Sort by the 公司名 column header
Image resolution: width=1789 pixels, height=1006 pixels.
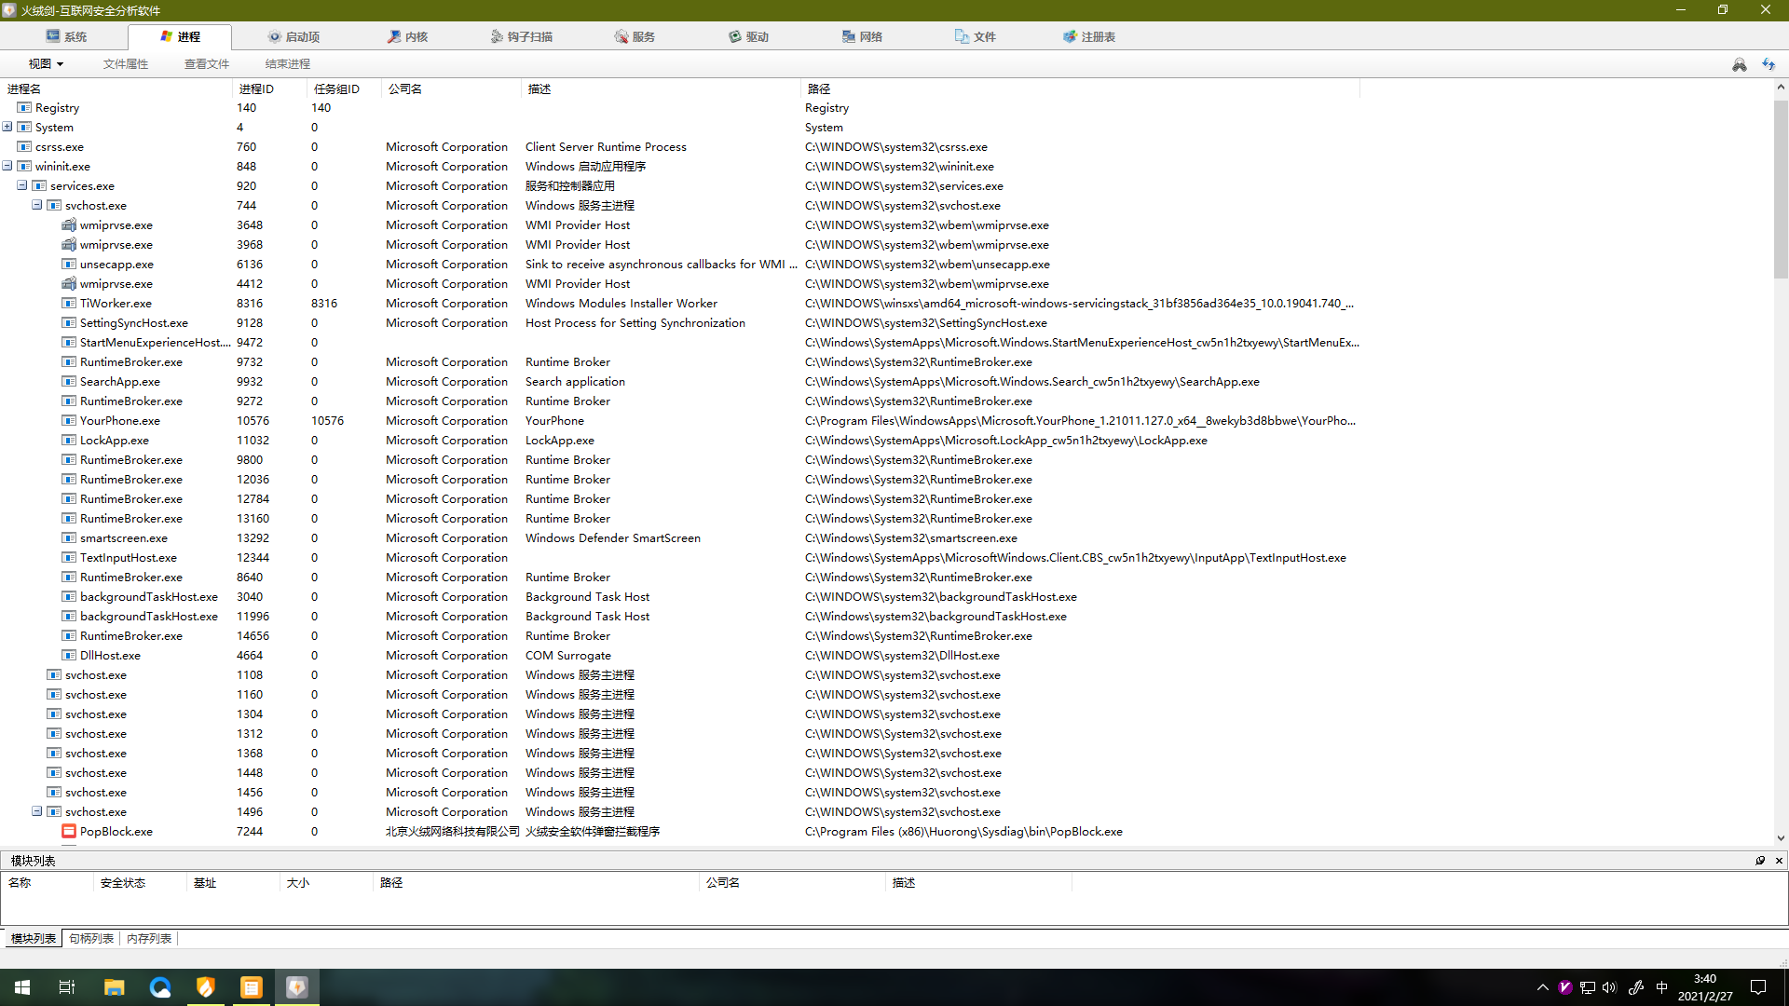[x=451, y=88]
